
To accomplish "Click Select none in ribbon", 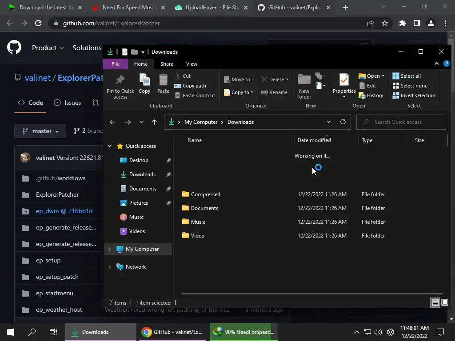I will [410, 86].
